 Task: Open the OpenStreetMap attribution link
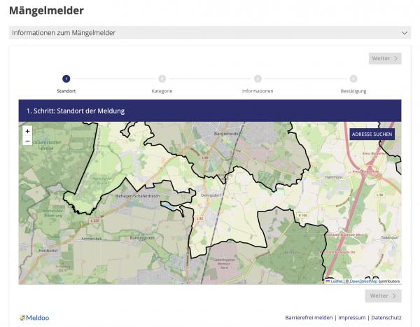(x=363, y=281)
